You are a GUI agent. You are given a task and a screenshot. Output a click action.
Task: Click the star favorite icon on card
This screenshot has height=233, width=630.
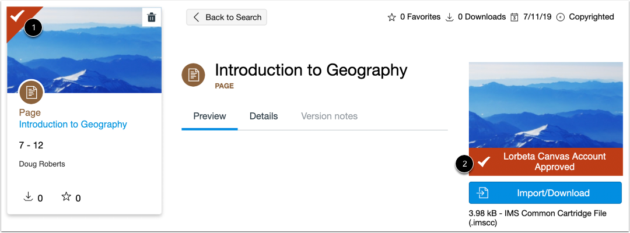(66, 197)
